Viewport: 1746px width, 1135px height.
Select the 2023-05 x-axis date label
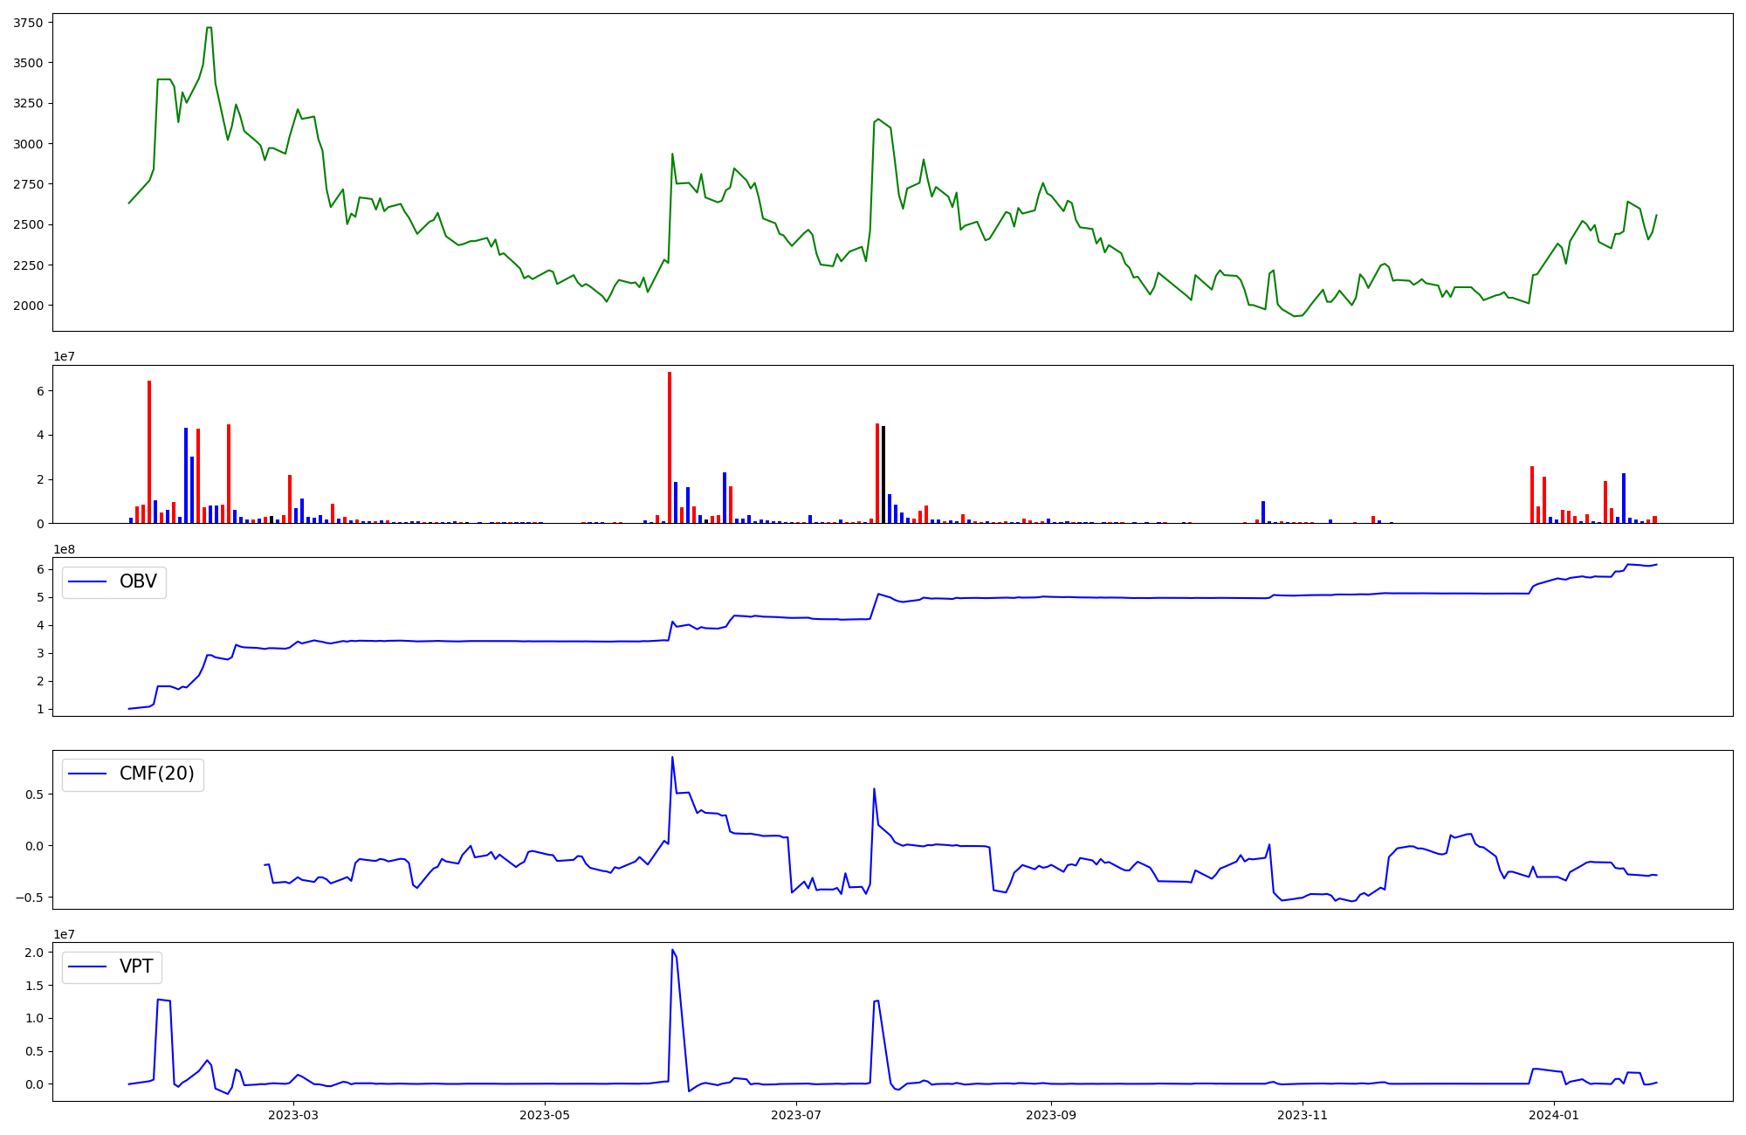[546, 1115]
